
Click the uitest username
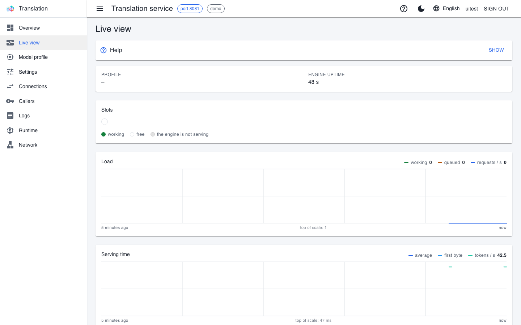(x=471, y=9)
